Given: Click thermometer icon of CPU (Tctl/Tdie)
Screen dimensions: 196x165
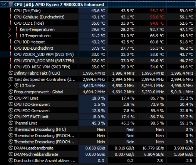Looking at the screenshot, I should [x=11, y=11].
